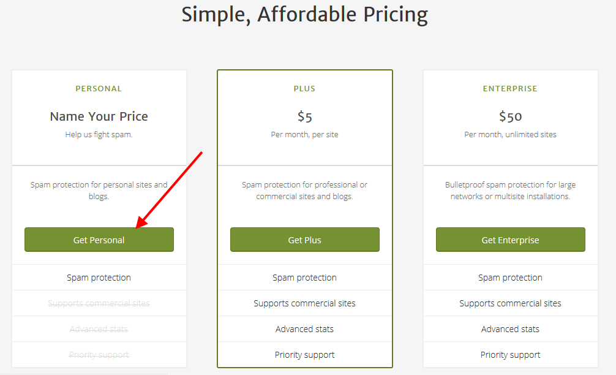Click the $5 price label
Screen dimensions: 616x375
pyautogui.click(x=305, y=117)
